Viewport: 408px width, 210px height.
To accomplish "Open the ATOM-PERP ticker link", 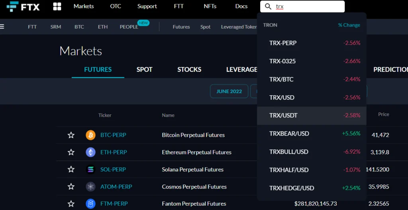I will click(116, 186).
